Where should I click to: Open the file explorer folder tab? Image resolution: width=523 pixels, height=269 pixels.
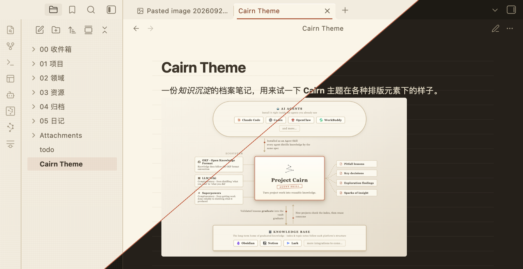(53, 10)
